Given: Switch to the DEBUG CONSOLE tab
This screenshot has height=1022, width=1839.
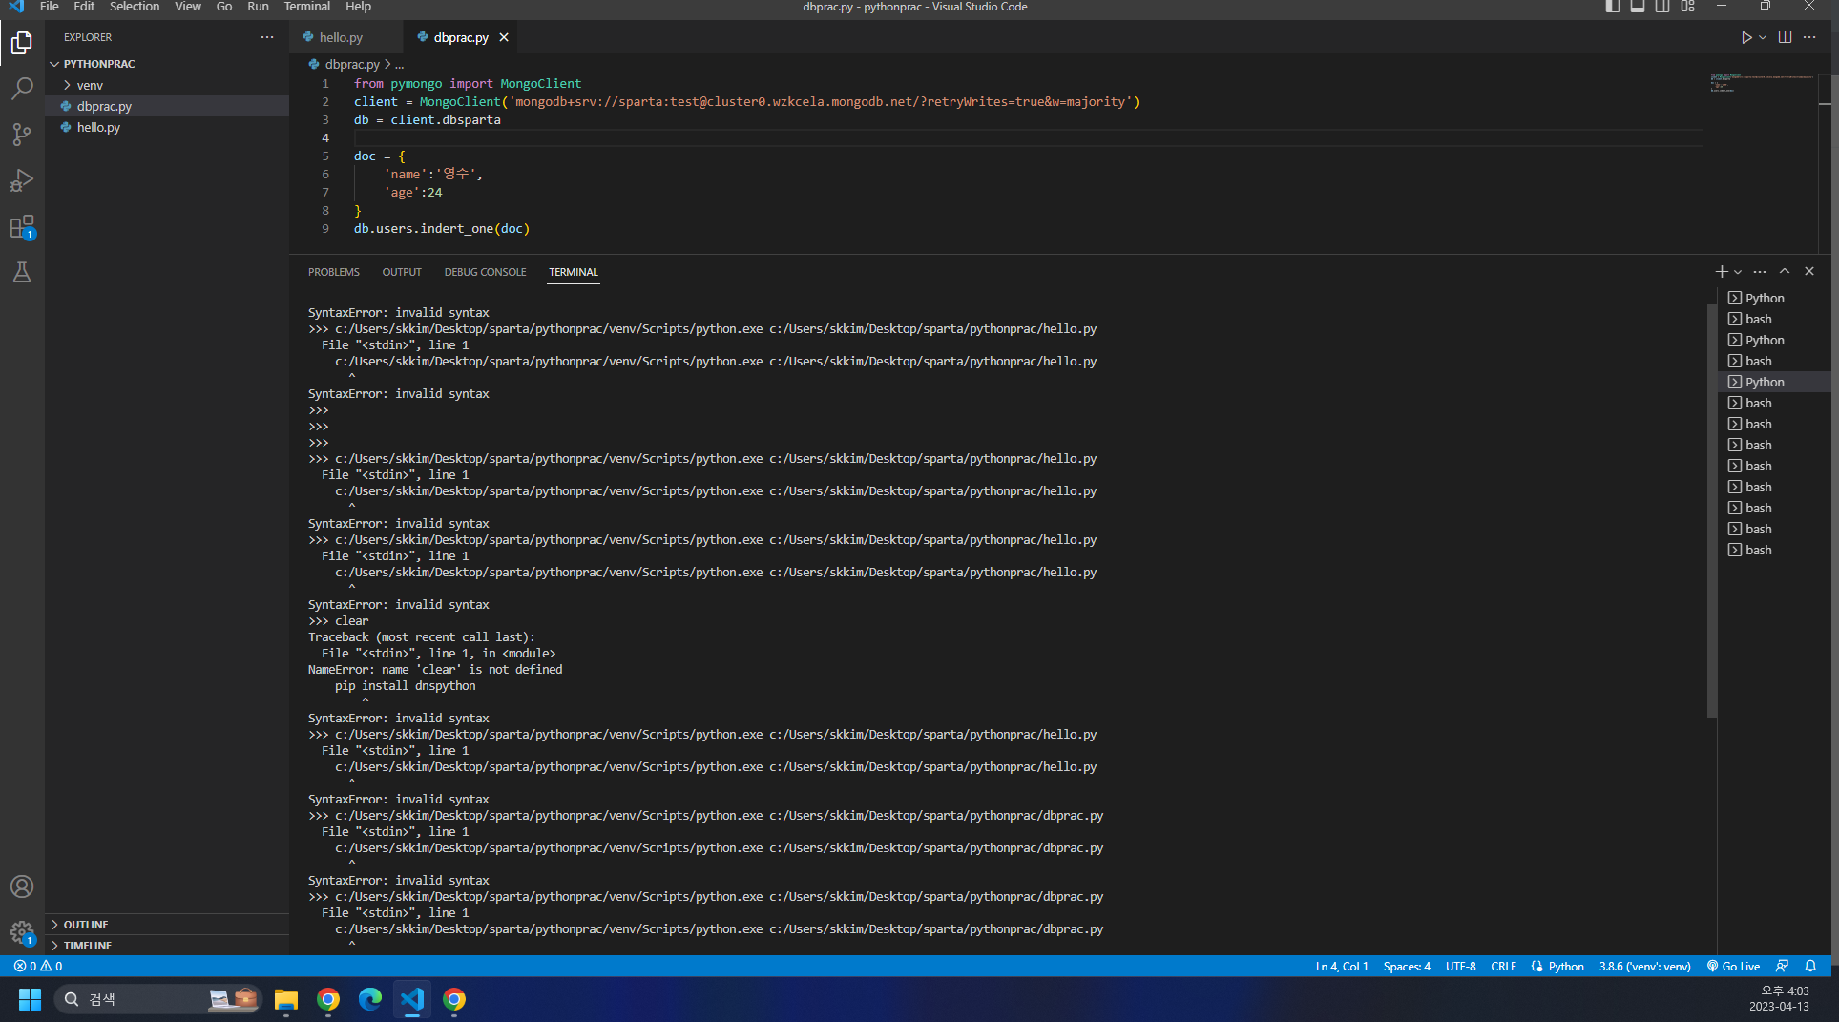Looking at the screenshot, I should tap(485, 272).
